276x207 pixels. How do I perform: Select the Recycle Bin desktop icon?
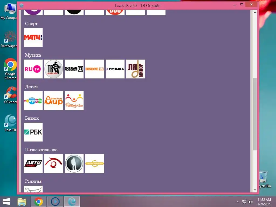[x=264, y=179]
